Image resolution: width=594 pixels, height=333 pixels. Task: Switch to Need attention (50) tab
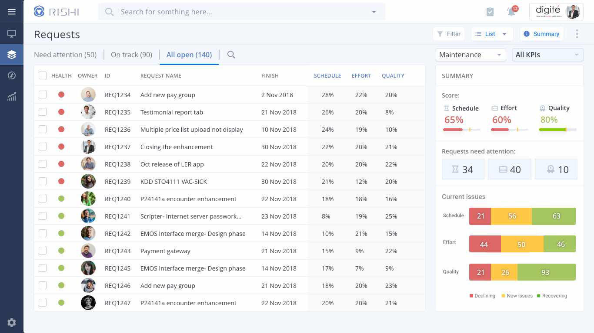point(65,55)
